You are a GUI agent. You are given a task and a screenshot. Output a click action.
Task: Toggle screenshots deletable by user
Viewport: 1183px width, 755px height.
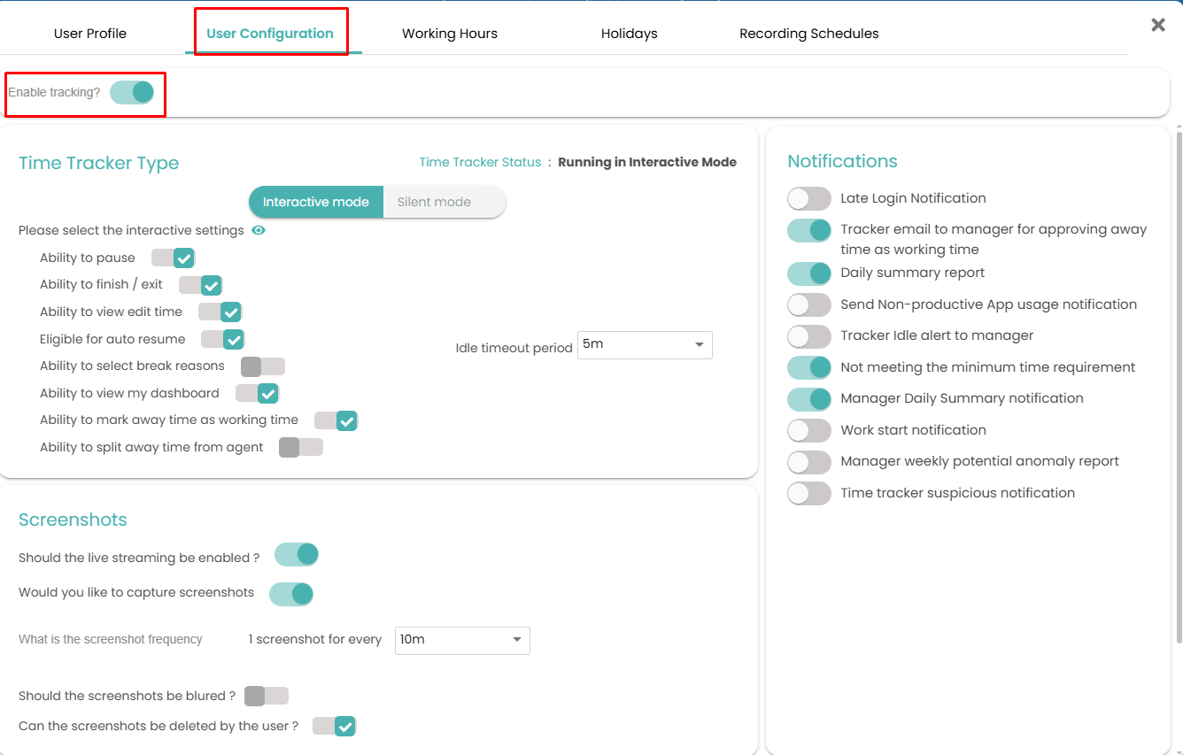(334, 727)
